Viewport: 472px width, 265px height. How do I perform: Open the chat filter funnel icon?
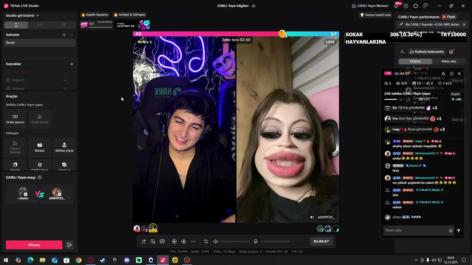click(x=459, y=231)
